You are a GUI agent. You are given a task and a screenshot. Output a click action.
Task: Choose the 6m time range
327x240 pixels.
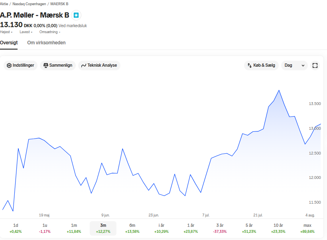pyautogui.click(x=132, y=228)
